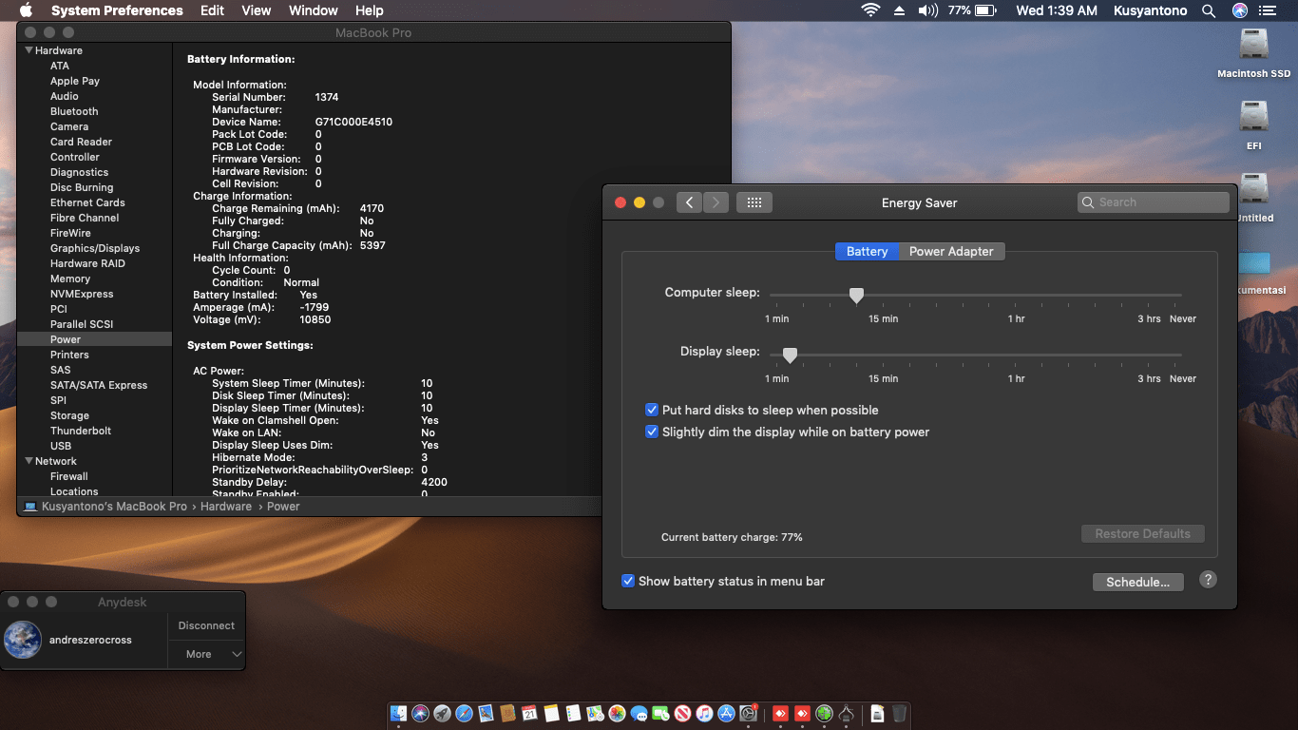Open Reminders from the dock

coord(573,713)
